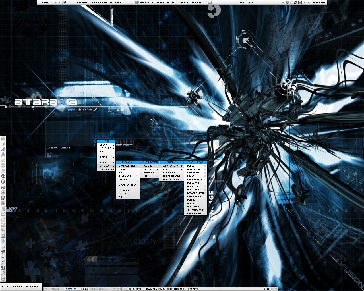Viewport: 364px width, 291px height.
Task: Toggle the BBSlit plugin checkbox
Action: pos(205,176)
